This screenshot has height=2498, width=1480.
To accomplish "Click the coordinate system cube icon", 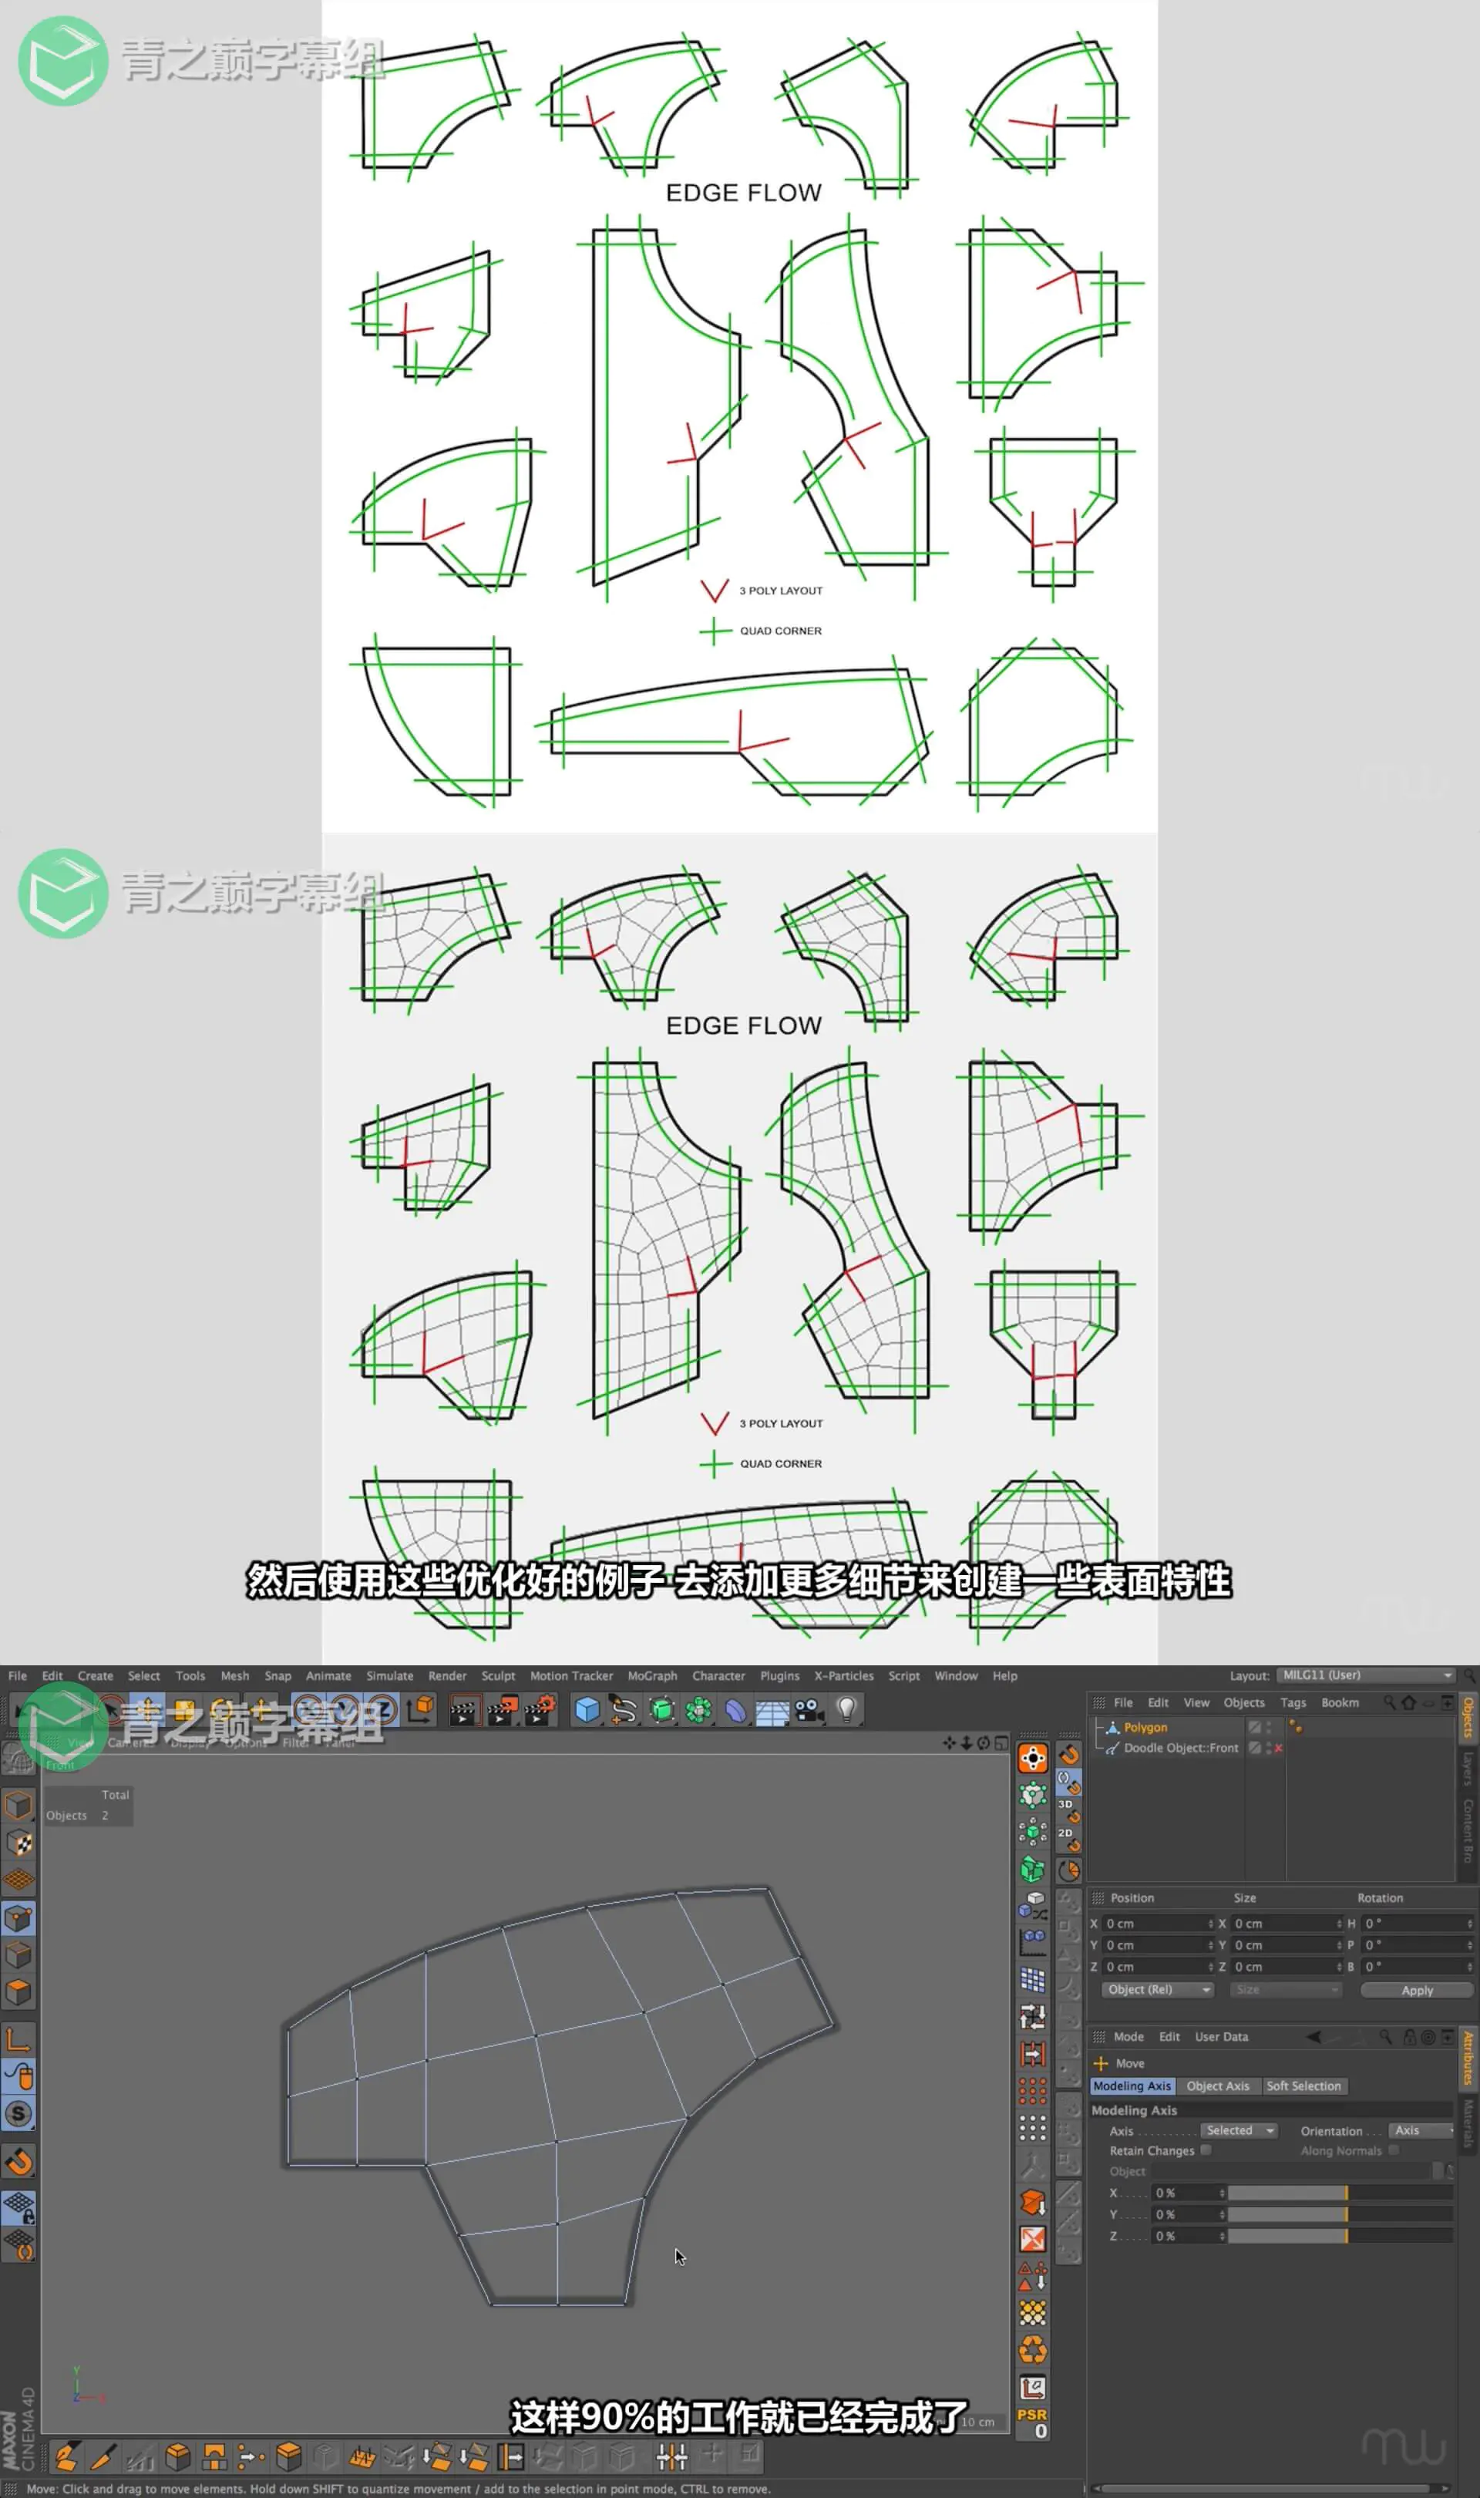I will point(422,1709).
